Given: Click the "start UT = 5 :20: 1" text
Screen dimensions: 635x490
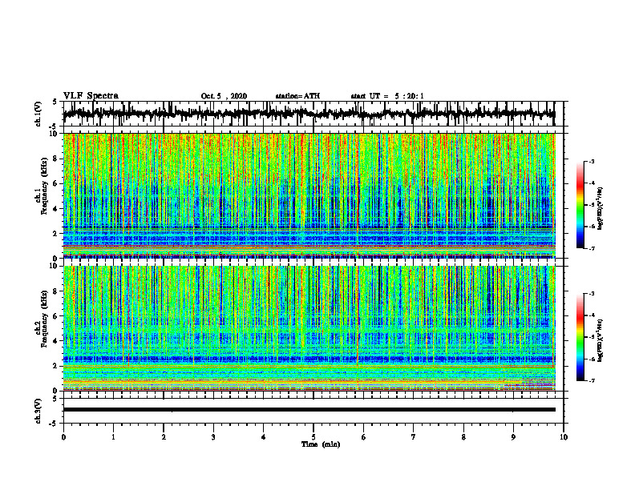Looking at the screenshot, I should pos(387,96).
